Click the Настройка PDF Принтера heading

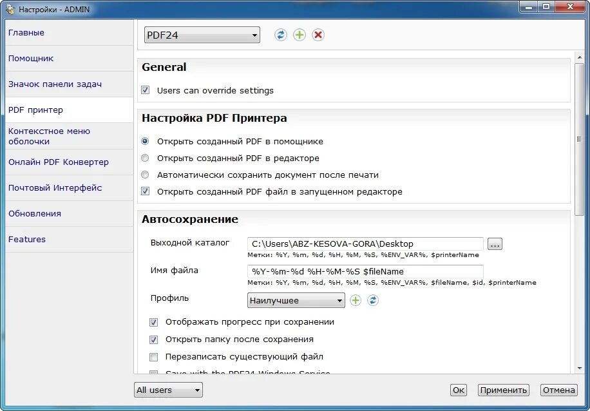point(214,118)
